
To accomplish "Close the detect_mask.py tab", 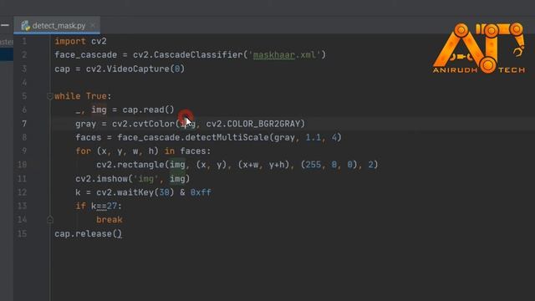I will tap(93, 26).
